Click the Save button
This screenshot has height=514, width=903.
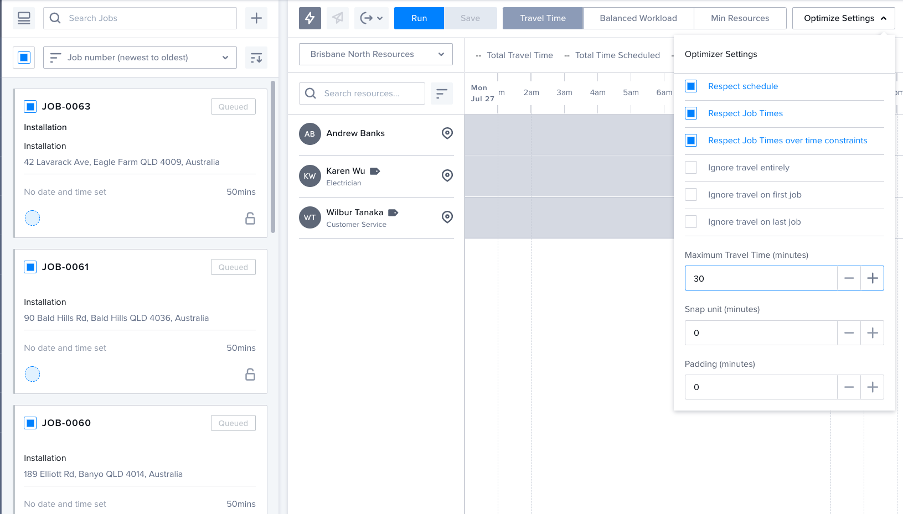(470, 18)
